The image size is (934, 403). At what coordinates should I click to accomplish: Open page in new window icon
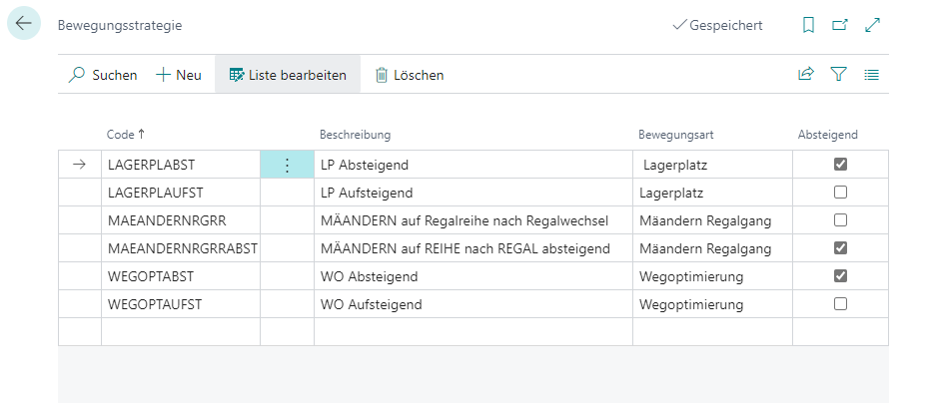click(x=840, y=25)
